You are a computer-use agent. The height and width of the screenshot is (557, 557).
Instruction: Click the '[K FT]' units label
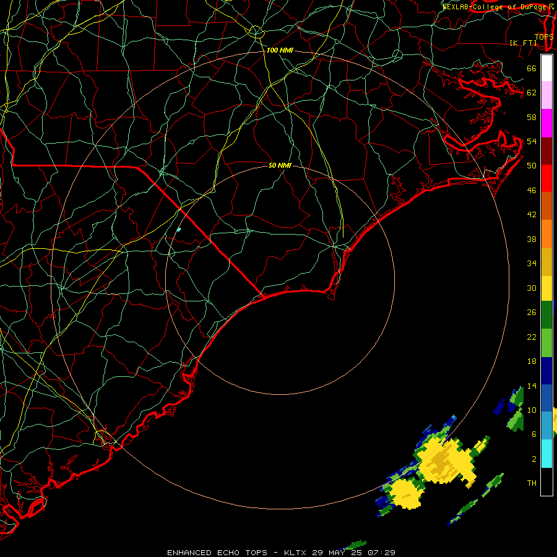tap(523, 43)
